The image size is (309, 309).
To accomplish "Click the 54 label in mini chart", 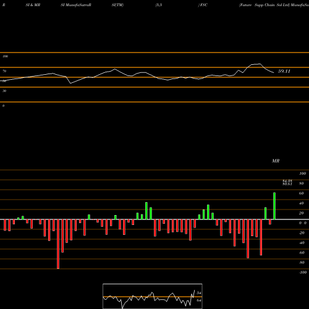I will [198, 293].
